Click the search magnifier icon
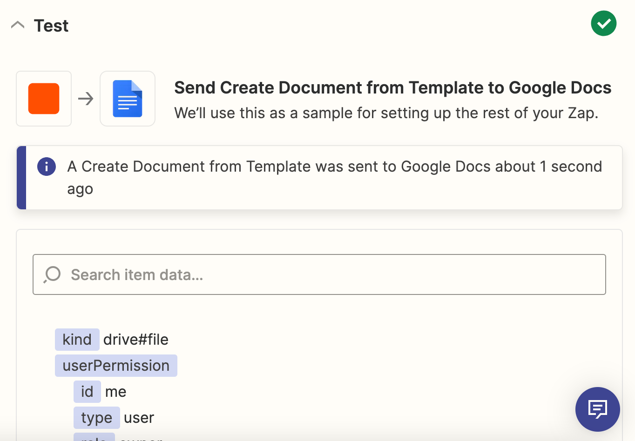Screen dimensions: 635x441 [x=52, y=274]
